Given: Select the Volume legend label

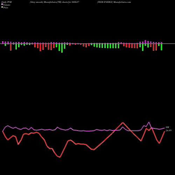Looking at the screenshot, I should pyautogui.click(x=7, y=5).
